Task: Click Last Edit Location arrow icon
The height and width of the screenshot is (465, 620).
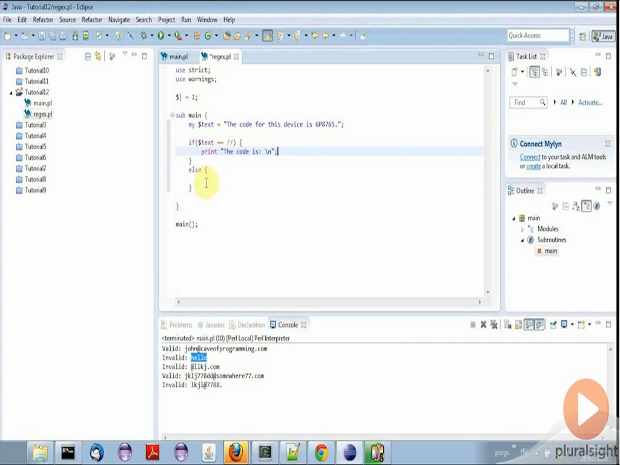Action: click(x=315, y=36)
